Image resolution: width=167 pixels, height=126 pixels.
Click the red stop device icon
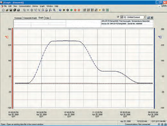(x=75, y=10)
